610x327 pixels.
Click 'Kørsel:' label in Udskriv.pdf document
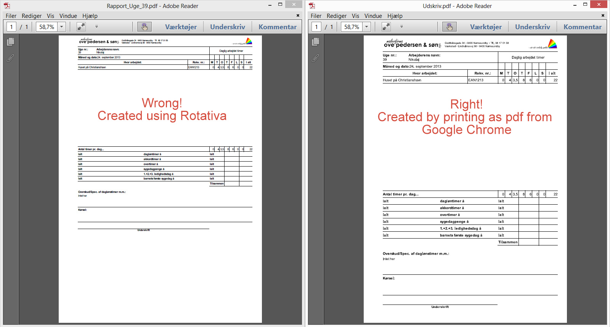(389, 278)
